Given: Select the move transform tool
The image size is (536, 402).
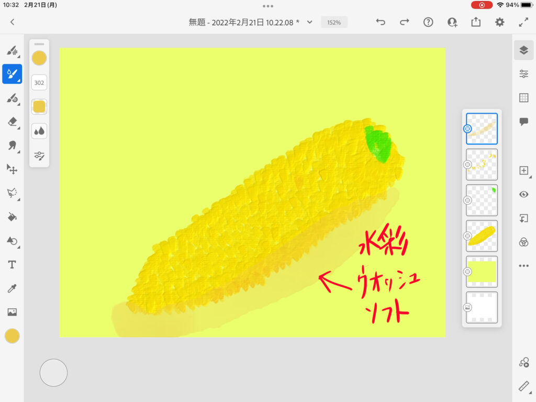Looking at the screenshot, I should tap(12, 169).
